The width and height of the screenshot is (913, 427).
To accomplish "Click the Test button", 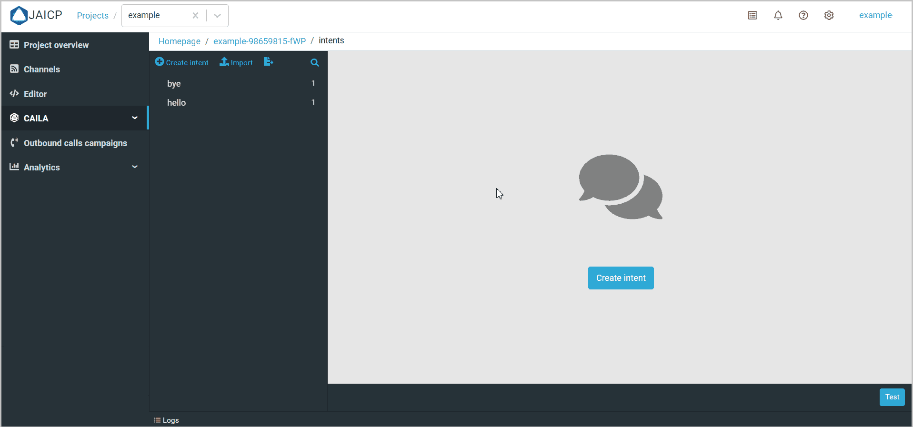I will [x=892, y=397].
